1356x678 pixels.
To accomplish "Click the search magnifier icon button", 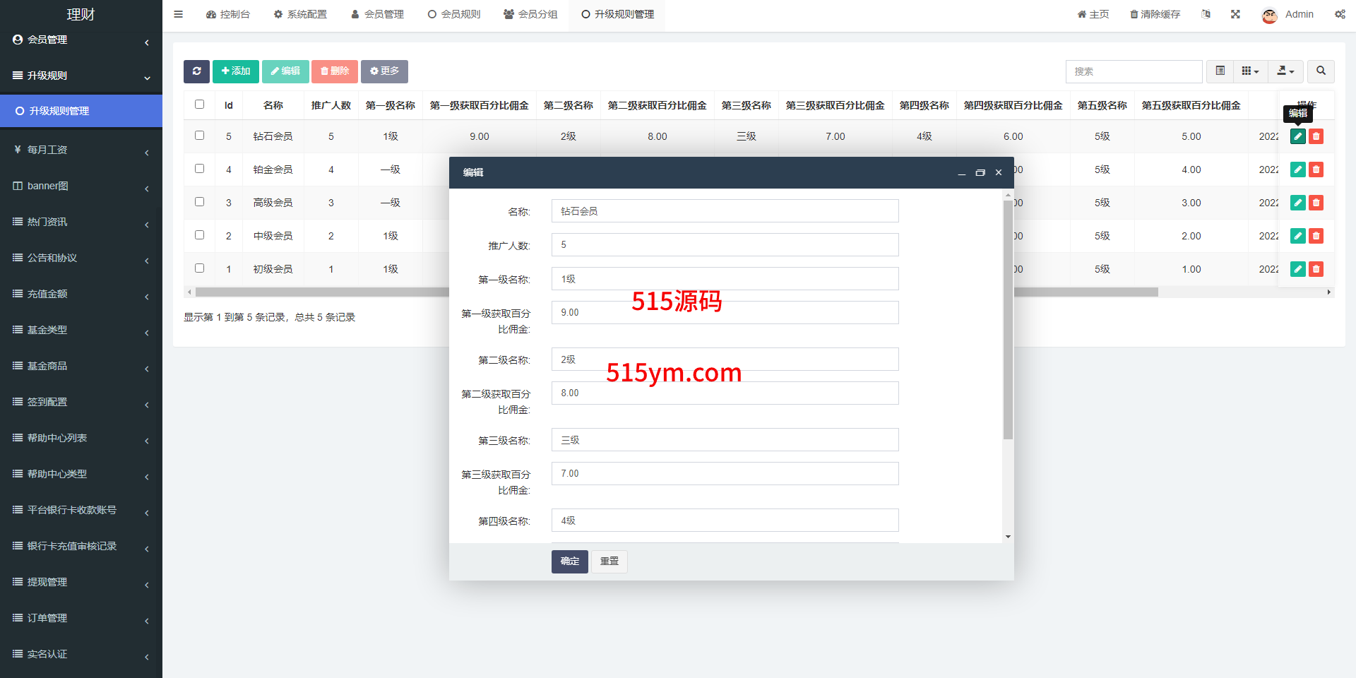I will coord(1321,71).
